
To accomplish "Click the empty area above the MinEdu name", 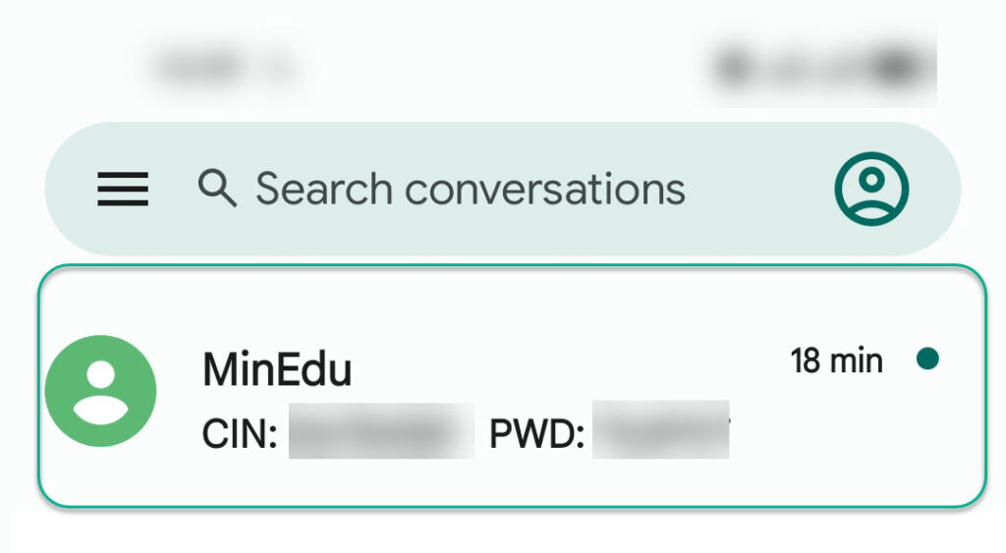I will pyautogui.click(x=277, y=311).
